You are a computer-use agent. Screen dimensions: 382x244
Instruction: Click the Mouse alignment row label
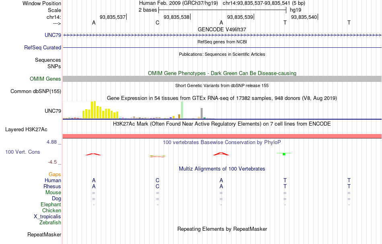tap(53, 193)
